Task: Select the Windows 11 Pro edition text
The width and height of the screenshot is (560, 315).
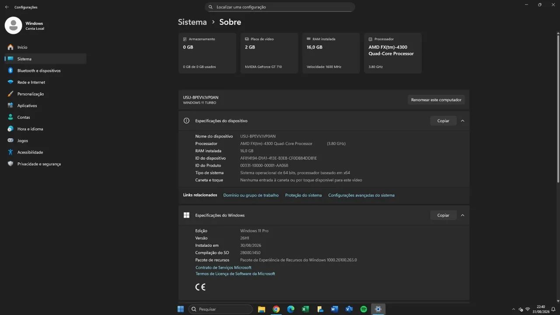Action: pos(254,231)
